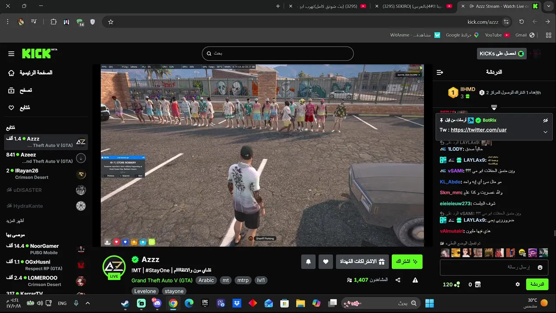Open Azeez in followed channels
The height and width of the screenshot is (313, 556).
(x=46, y=158)
